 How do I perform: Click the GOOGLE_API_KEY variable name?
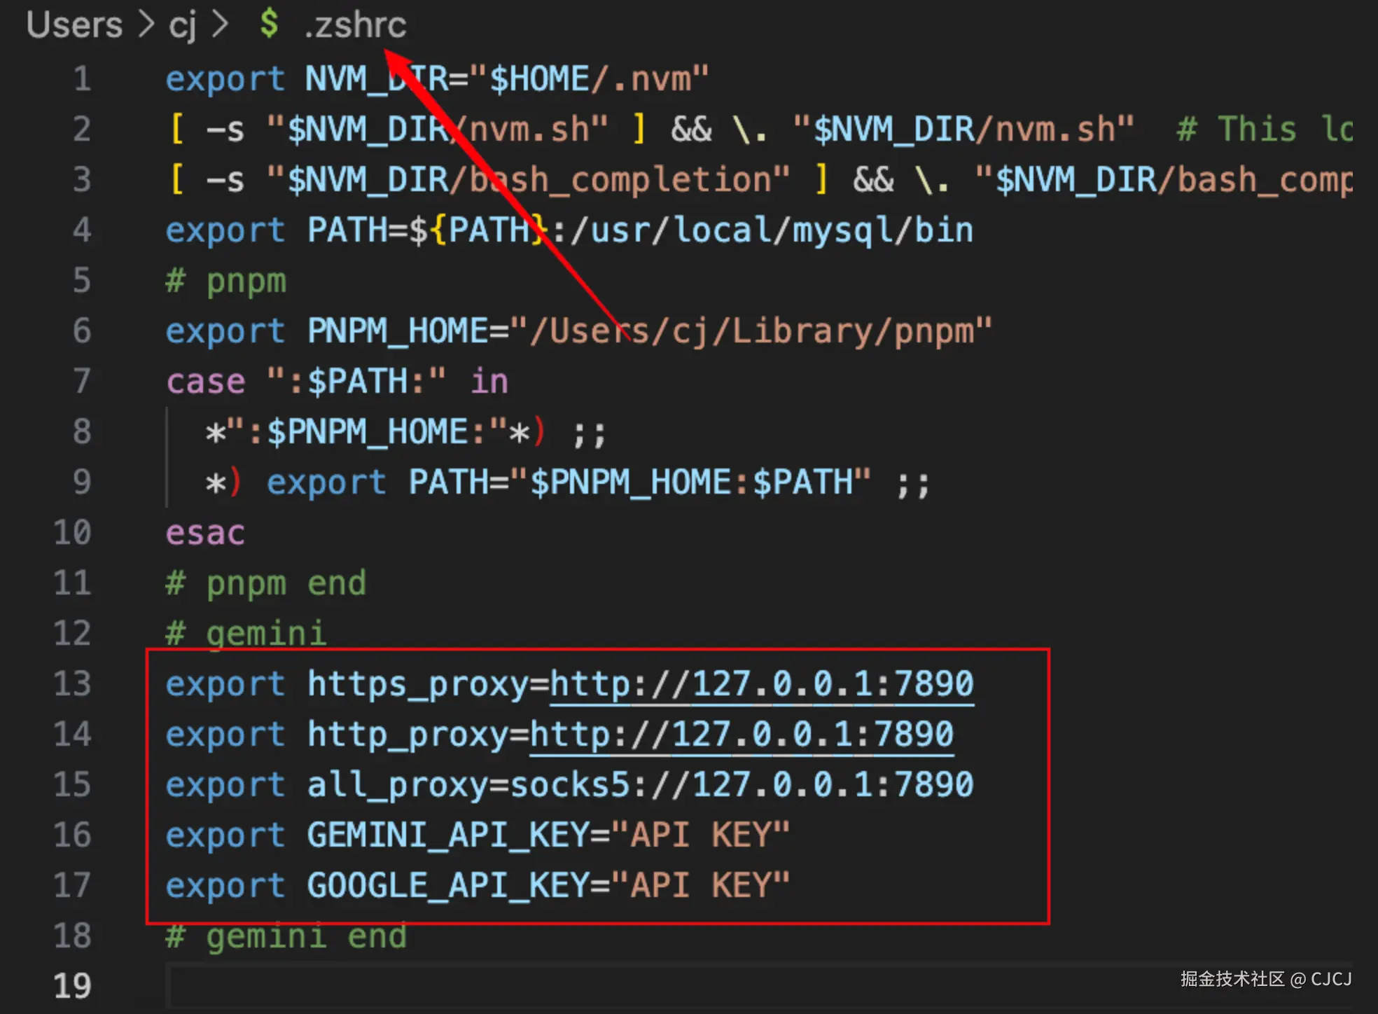tap(448, 886)
